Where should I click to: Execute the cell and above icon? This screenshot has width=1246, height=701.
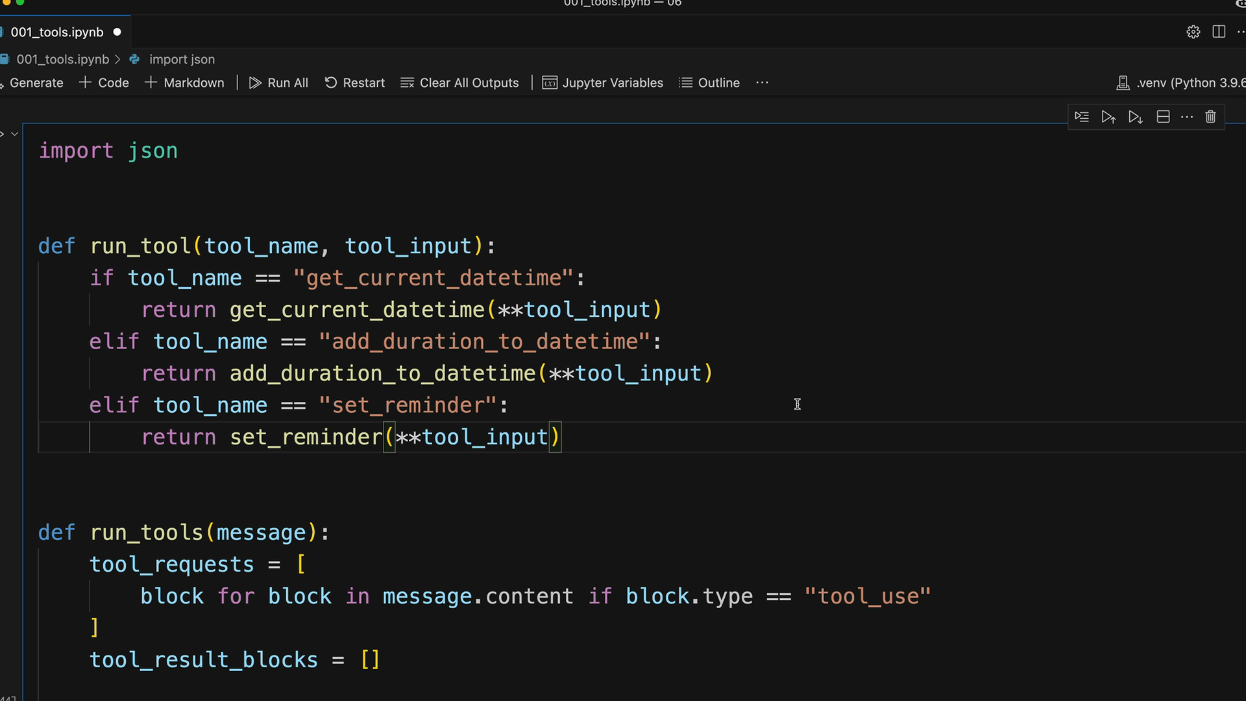click(x=1108, y=117)
